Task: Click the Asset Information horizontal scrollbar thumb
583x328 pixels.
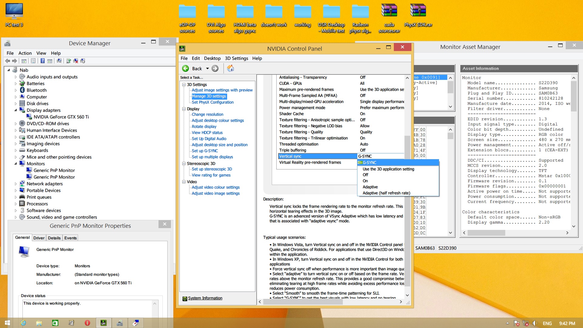Action: point(486,233)
